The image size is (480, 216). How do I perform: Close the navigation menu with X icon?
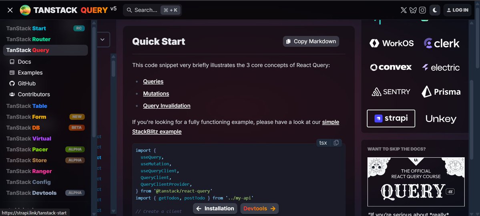coord(10,10)
